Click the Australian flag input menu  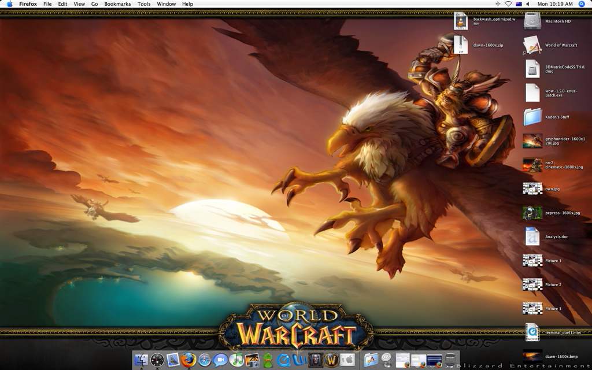519,4
